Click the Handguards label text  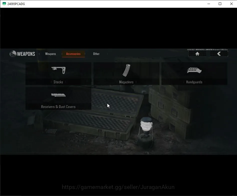click(194, 82)
